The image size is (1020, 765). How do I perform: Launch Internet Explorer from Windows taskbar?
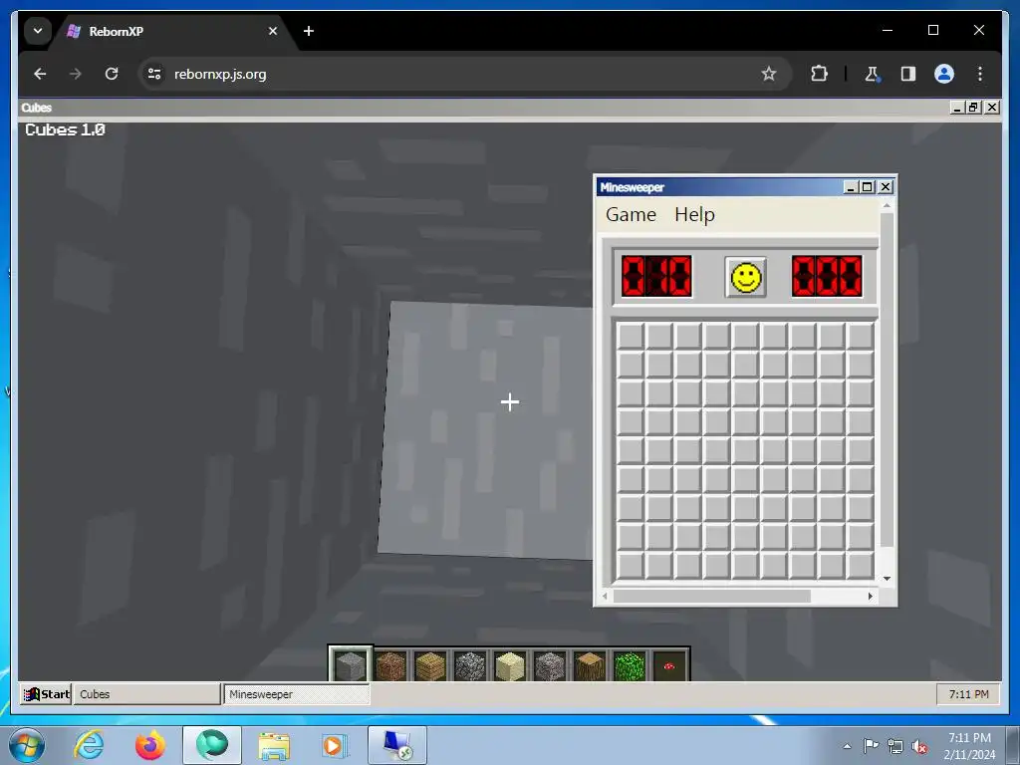(89, 745)
